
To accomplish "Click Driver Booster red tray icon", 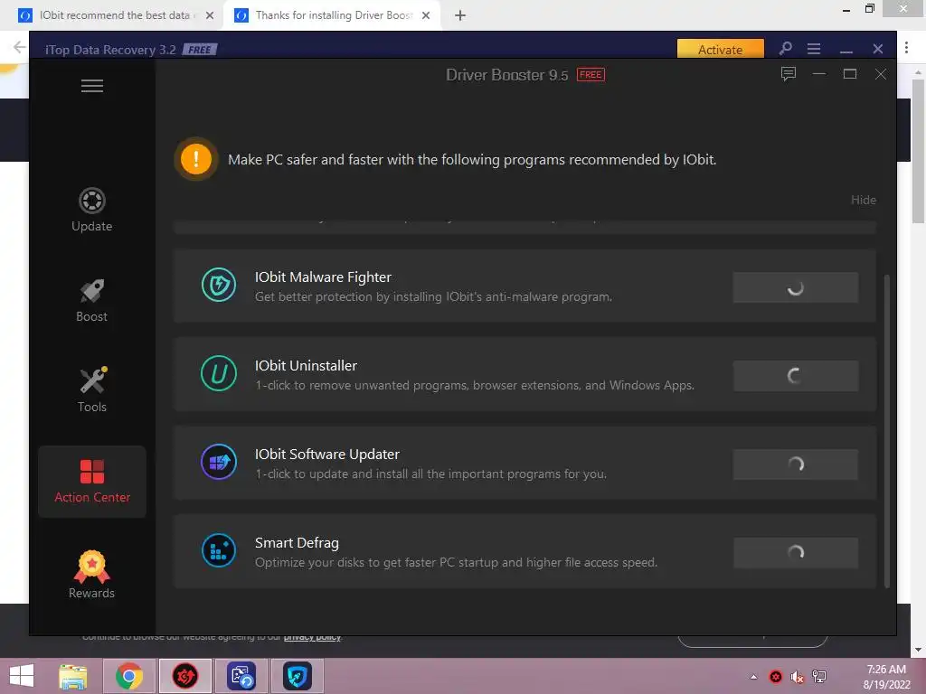I will click(776, 677).
